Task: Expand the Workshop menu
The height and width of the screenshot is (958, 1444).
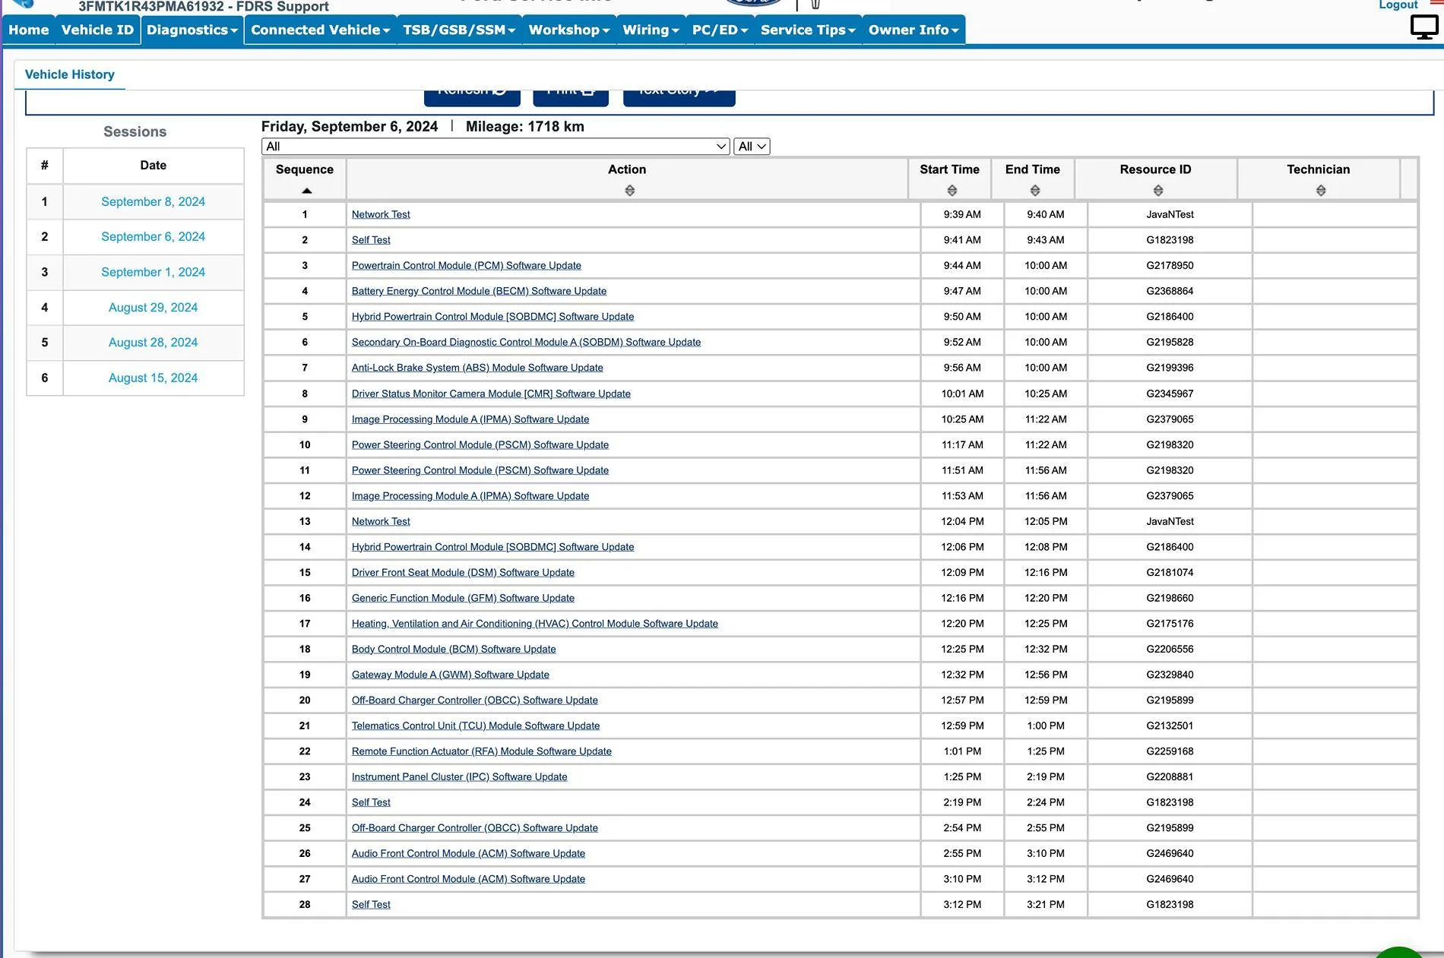Action: tap(569, 30)
